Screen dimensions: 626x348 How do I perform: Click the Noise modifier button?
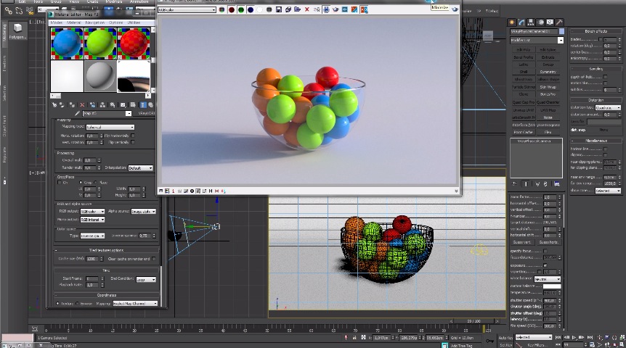[x=548, y=117]
